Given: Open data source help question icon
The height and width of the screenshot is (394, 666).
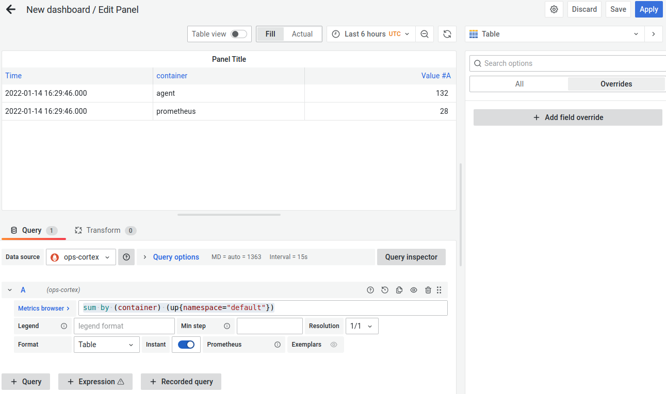Looking at the screenshot, I should pyautogui.click(x=126, y=257).
